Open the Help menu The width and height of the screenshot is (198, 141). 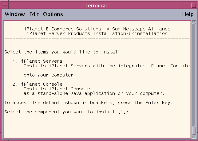(188, 14)
